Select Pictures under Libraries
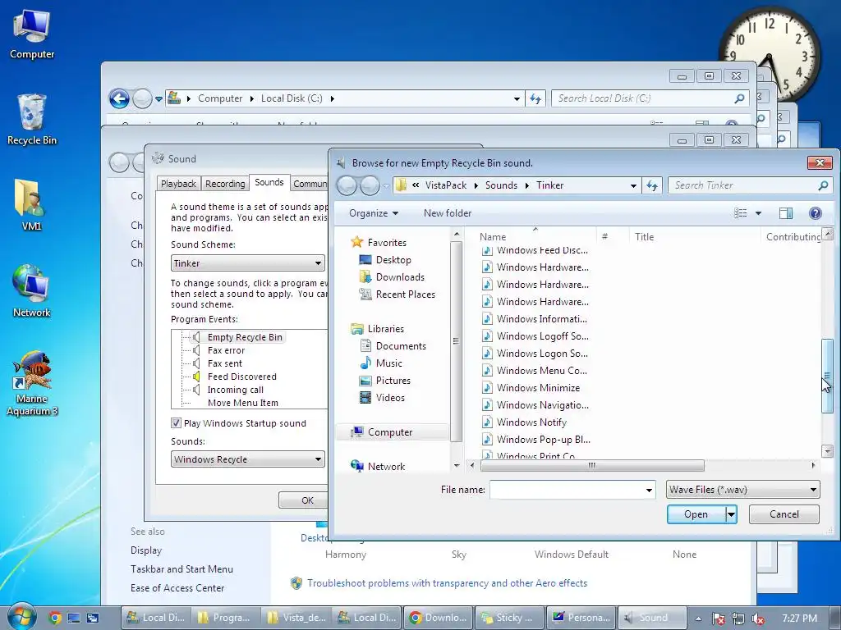Viewport: 841px width, 630px height. pyautogui.click(x=393, y=381)
